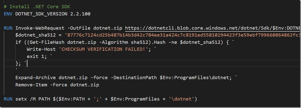Click the Expand-Archive command
The image size is (301, 108).
pos(36,78)
